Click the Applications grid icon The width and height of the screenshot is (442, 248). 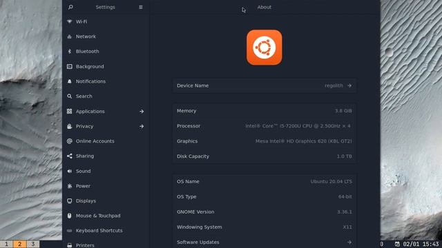point(69,112)
